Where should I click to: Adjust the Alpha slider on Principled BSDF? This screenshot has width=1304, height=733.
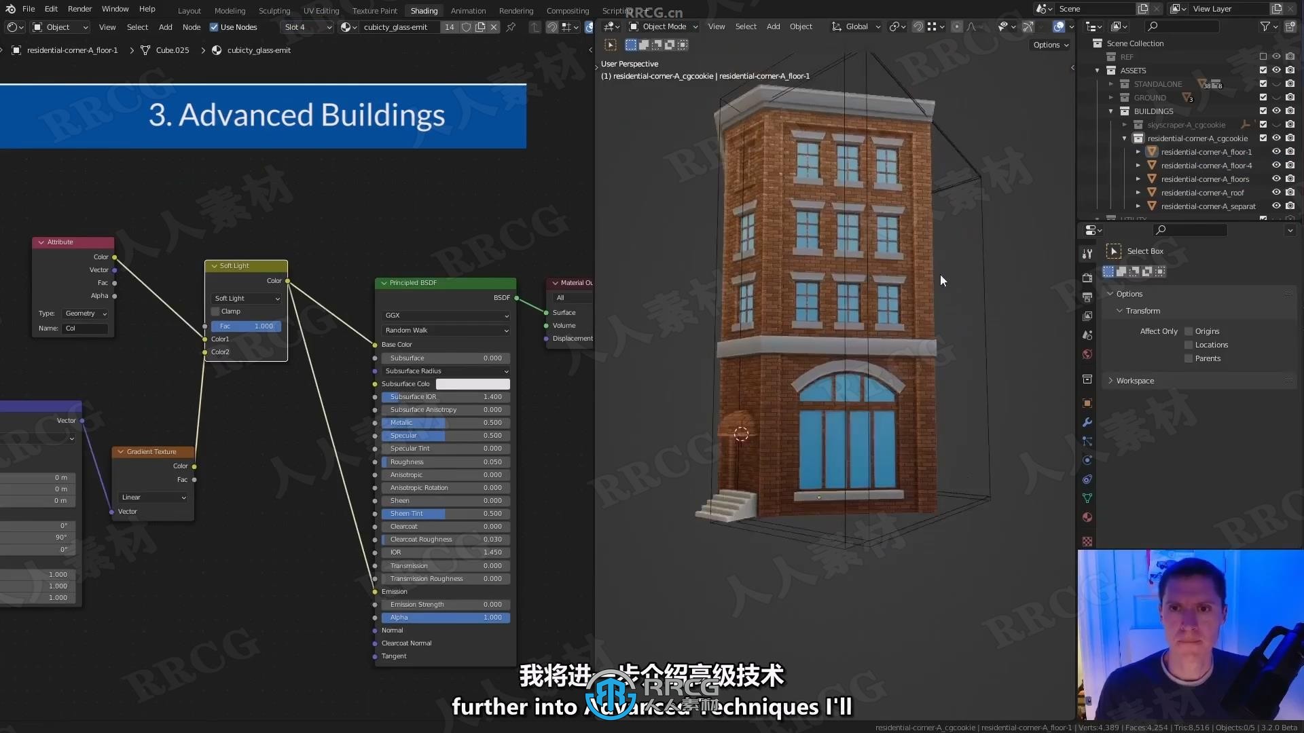pyautogui.click(x=446, y=618)
